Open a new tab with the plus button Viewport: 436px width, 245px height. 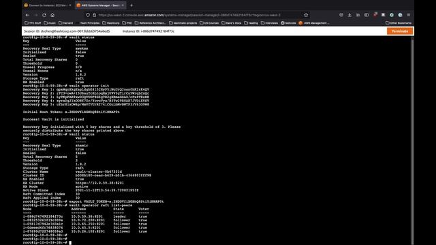(131, 5)
